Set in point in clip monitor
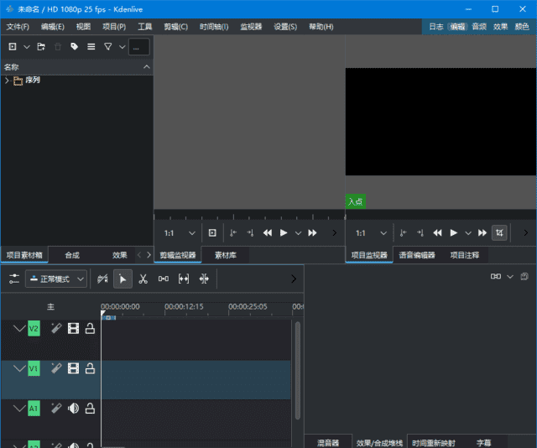The image size is (537, 448). click(233, 233)
